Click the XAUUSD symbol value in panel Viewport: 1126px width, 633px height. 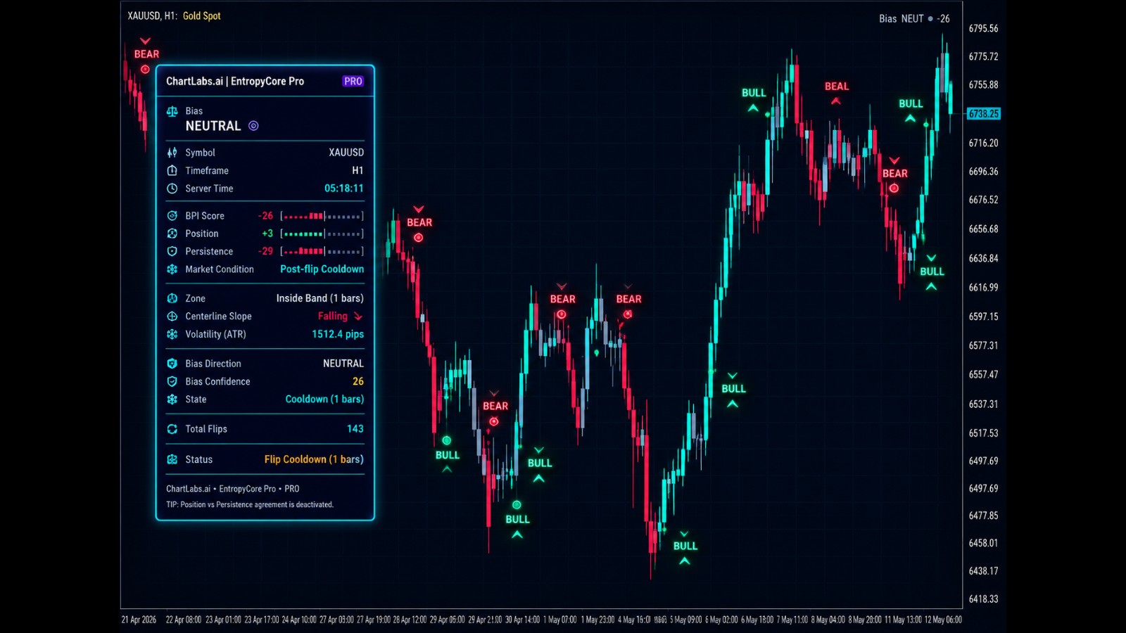click(346, 153)
